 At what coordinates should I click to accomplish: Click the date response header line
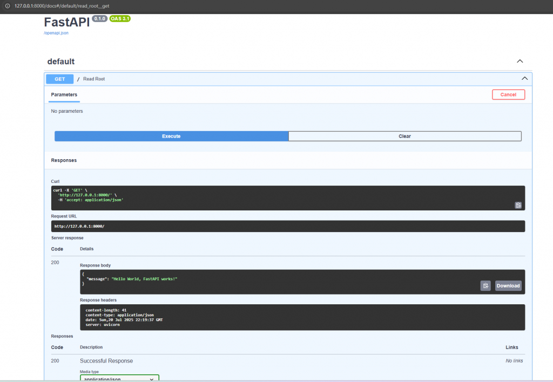[124, 320]
